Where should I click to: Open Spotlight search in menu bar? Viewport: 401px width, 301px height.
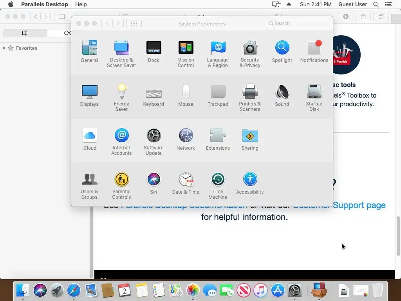click(x=376, y=4)
